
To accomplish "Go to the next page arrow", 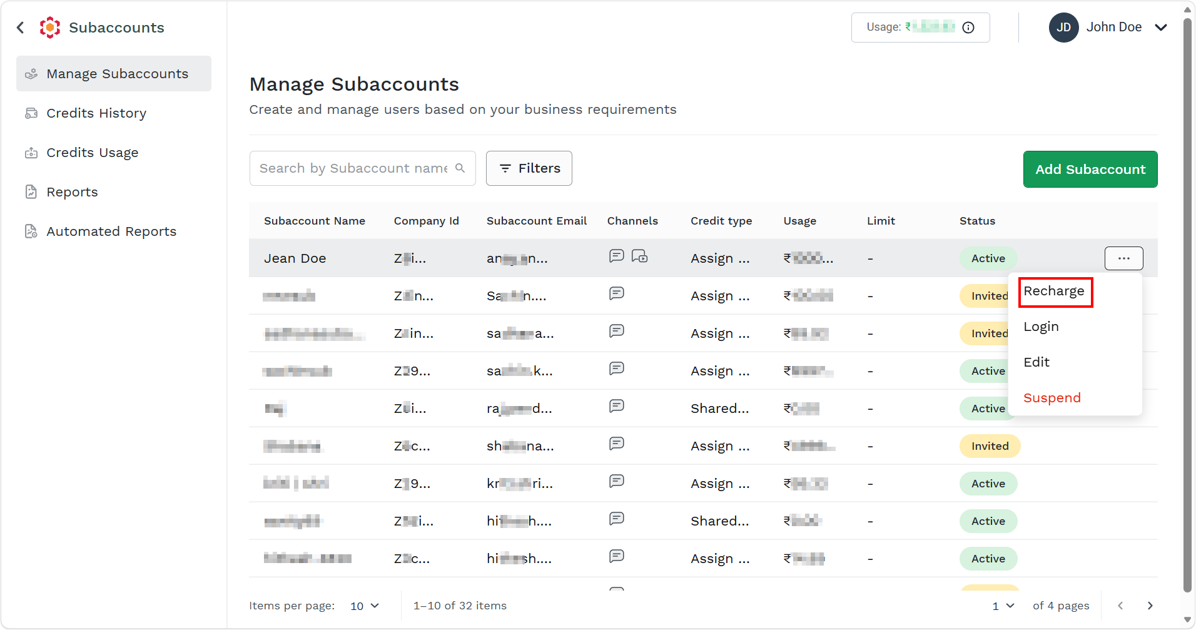I will [x=1150, y=606].
